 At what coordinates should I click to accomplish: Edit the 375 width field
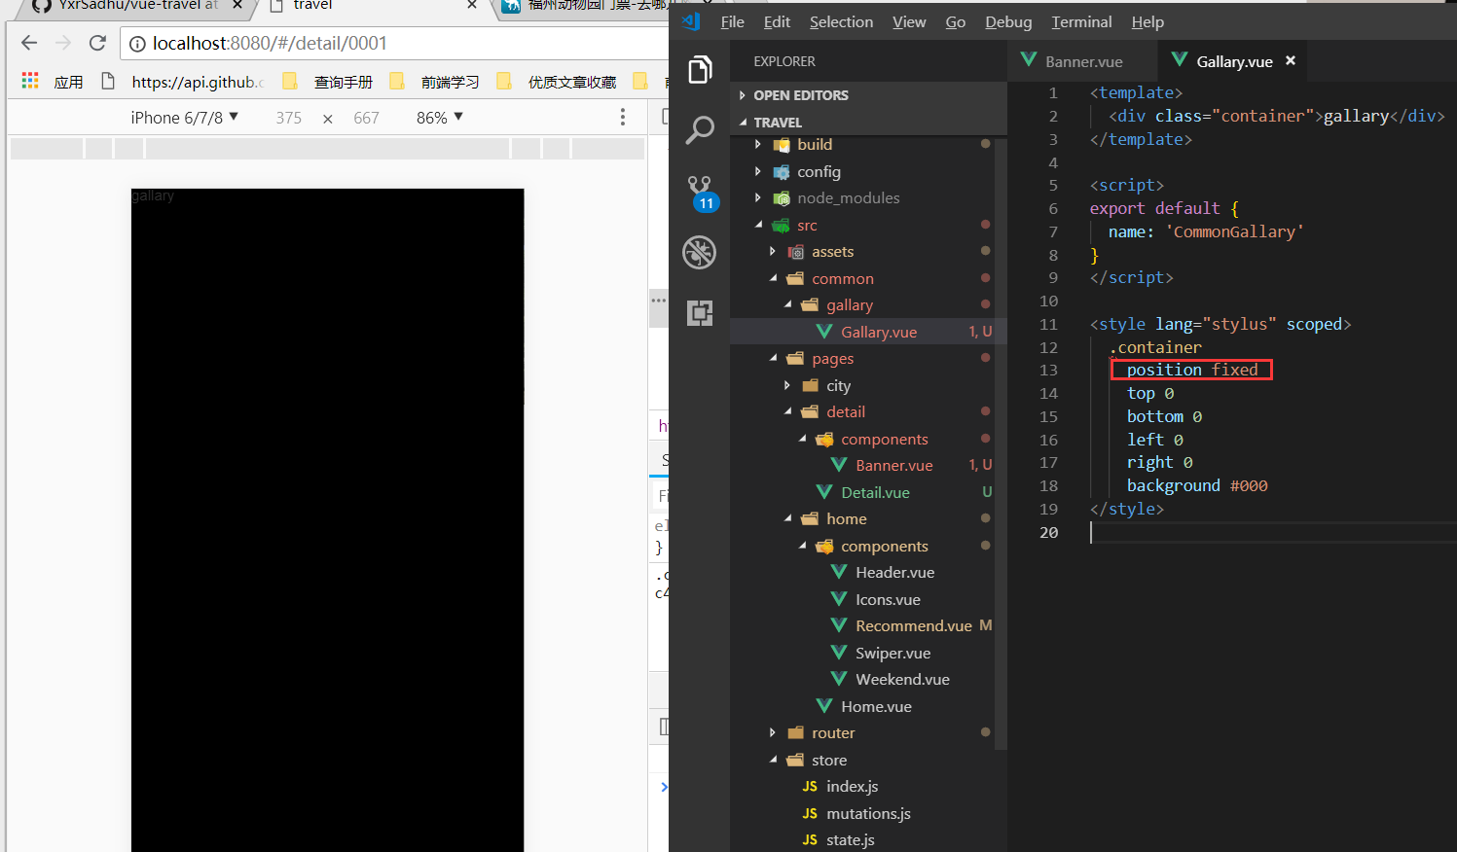[288, 118]
